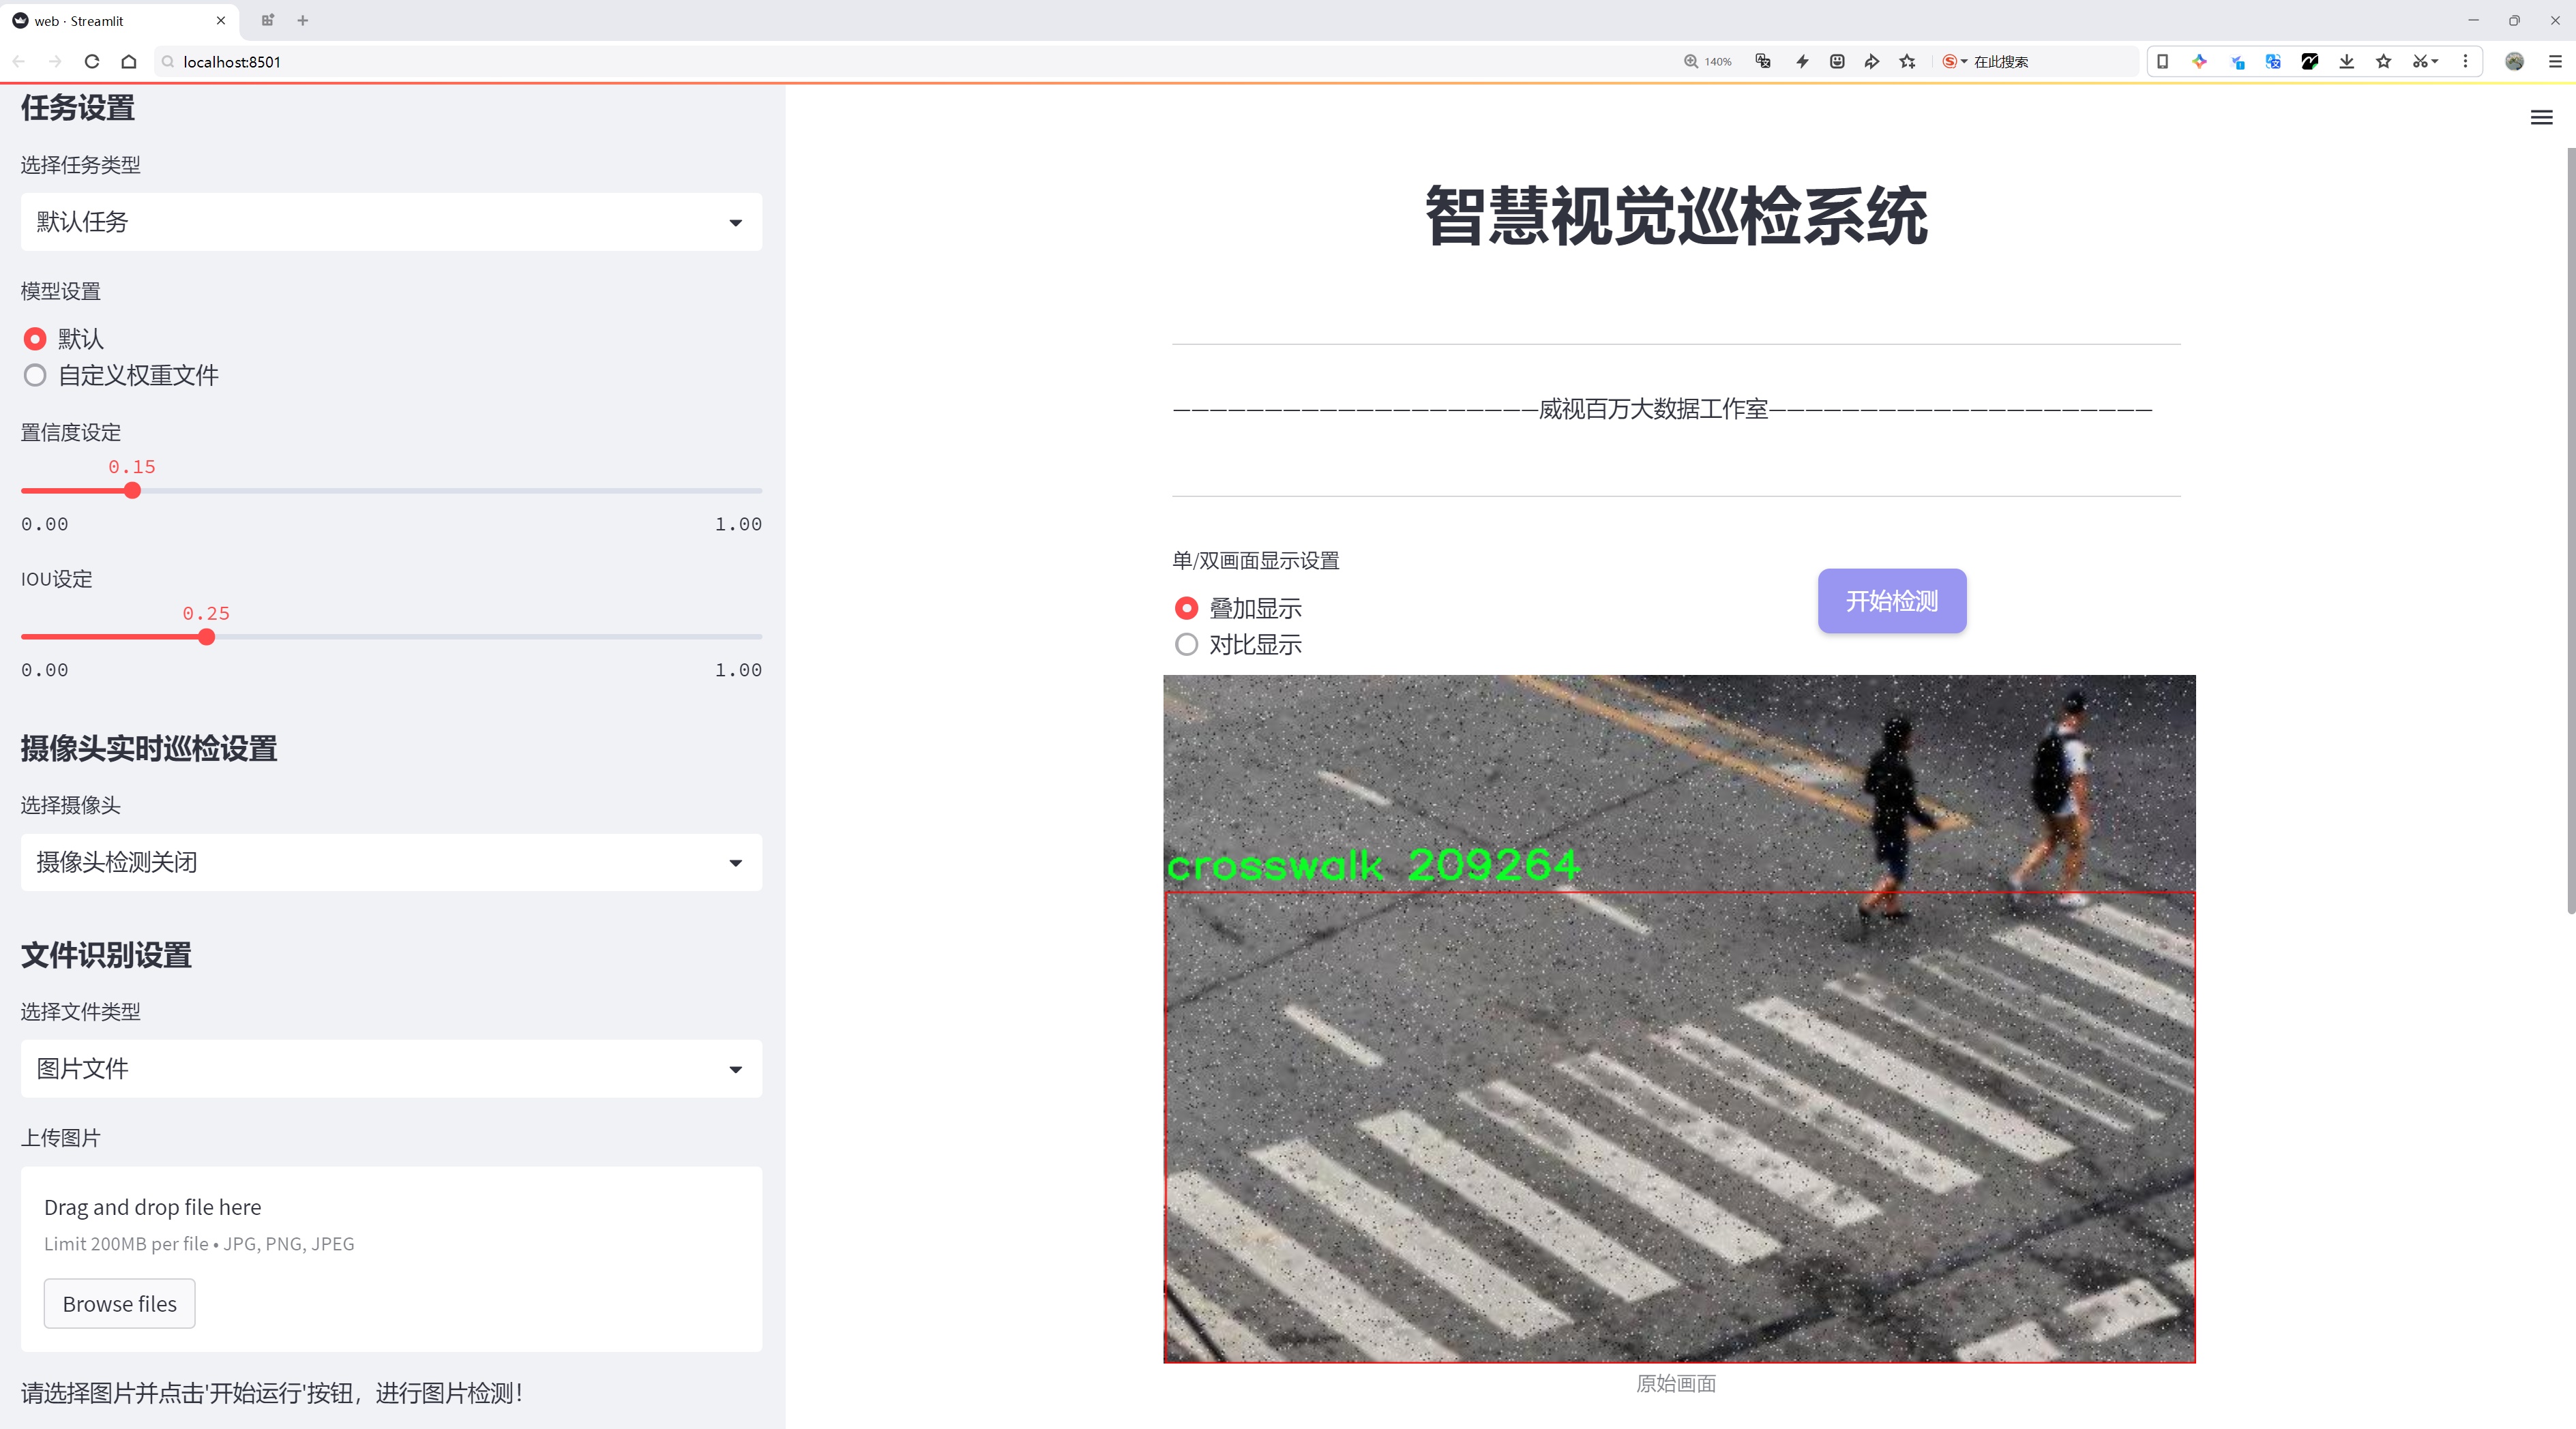Expand the 图片文件 file type dropdown
Screen dimensions: 2576x1429
(391, 1069)
